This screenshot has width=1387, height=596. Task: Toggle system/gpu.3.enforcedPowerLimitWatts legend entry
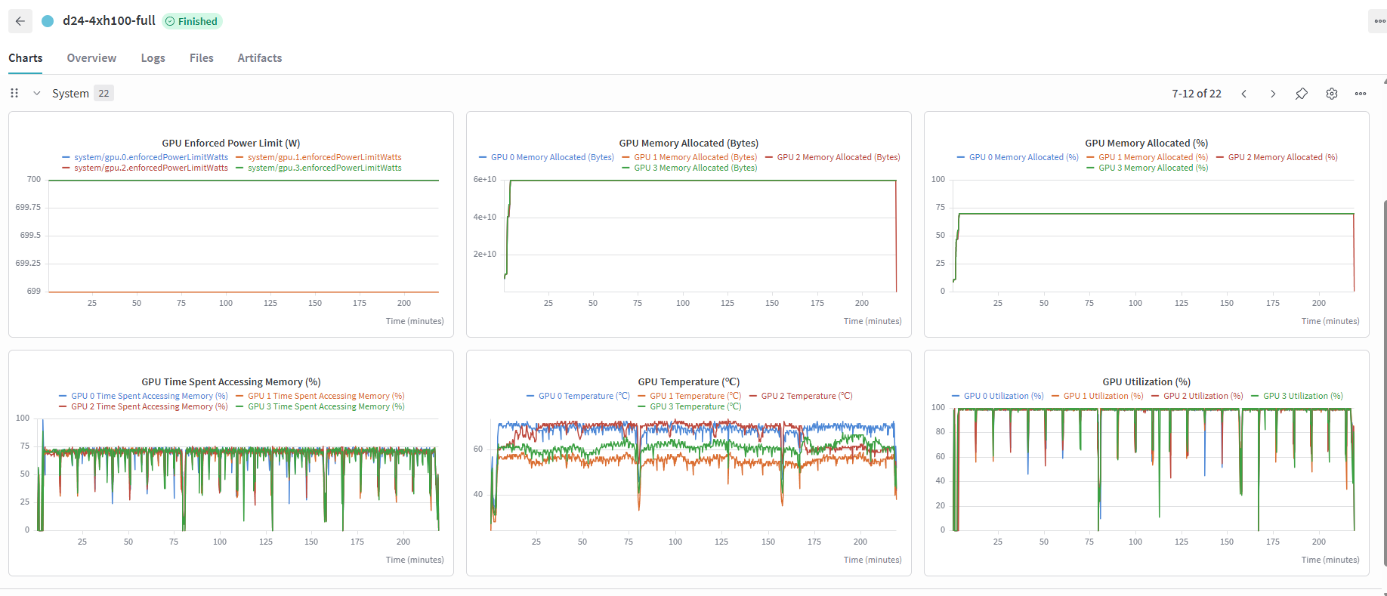tap(319, 168)
